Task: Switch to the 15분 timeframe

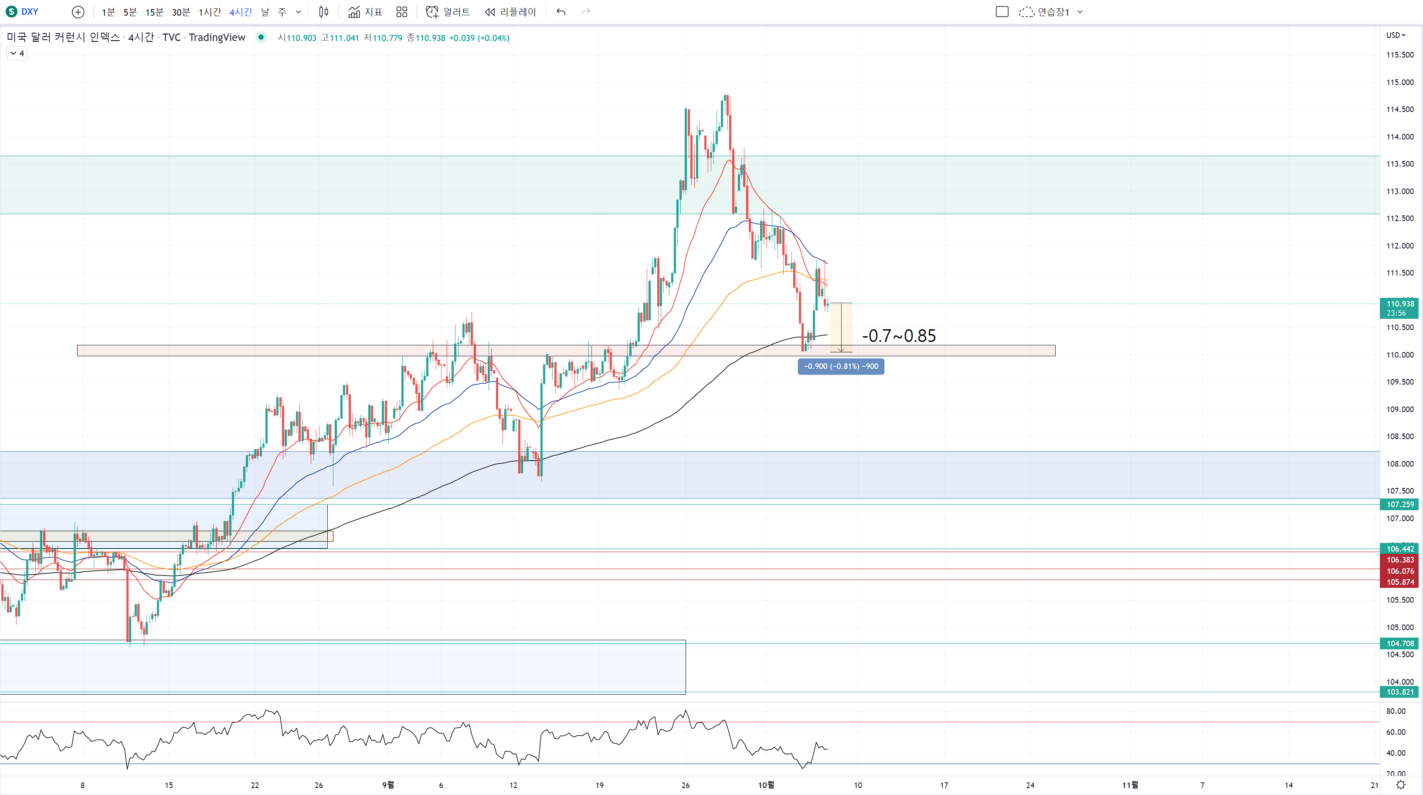Action: pos(154,12)
